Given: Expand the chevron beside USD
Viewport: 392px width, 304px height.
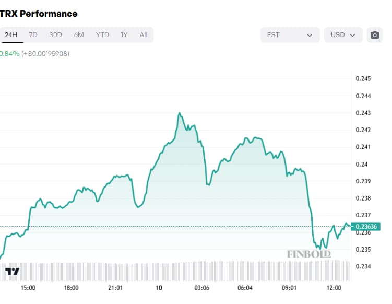Looking at the screenshot, I should [353, 35].
